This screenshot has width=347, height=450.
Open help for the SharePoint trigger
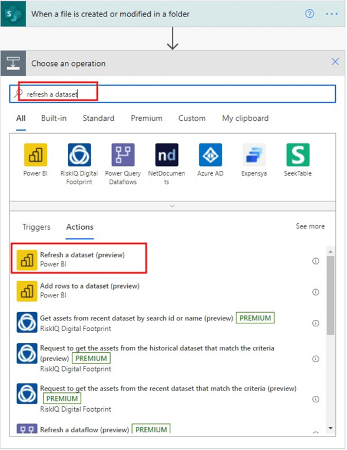(309, 14)
